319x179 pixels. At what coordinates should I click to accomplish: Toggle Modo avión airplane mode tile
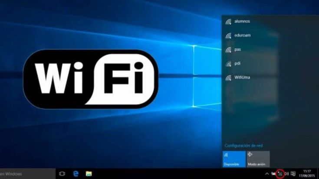pos(258,159)
